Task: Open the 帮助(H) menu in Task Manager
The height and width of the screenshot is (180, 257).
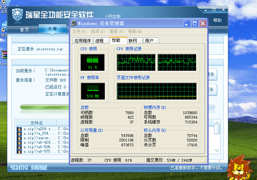Action: click(x=135, y=32)
